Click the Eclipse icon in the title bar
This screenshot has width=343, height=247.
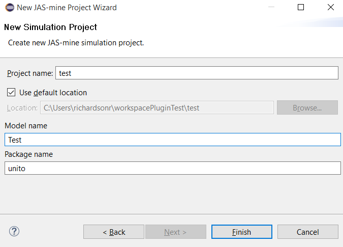[9, 8]
